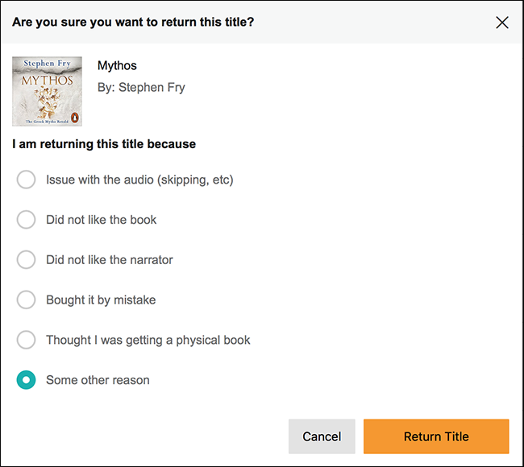This screenshot has width=524, height=467.
Task: Mark the 'Bought it by mistake' radio circle
Action: click(26, 300)
